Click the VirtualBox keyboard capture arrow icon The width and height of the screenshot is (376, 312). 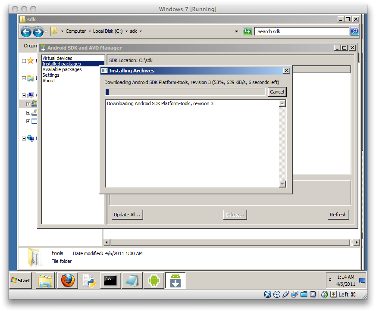(x=334, y=294)
